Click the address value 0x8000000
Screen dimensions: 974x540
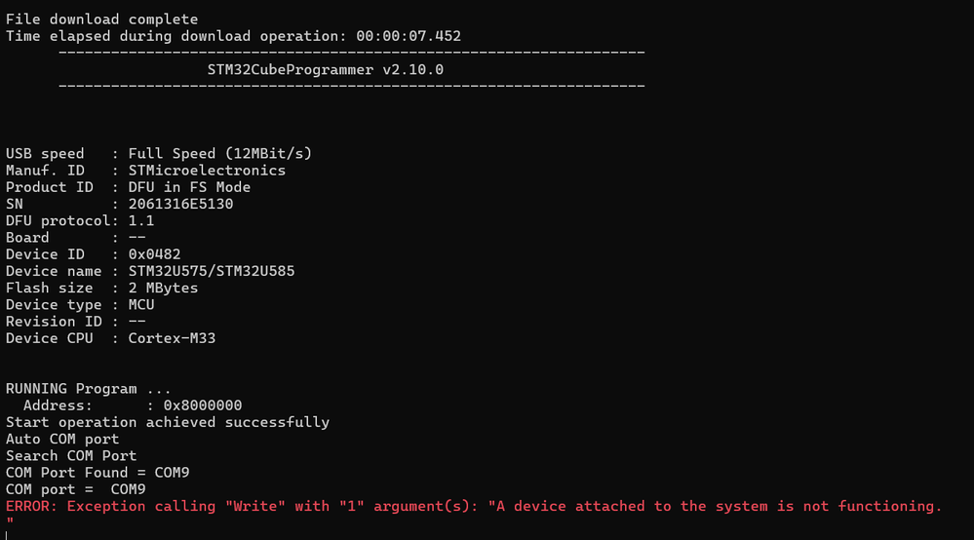pyautogui.click(x=202, y=405)
